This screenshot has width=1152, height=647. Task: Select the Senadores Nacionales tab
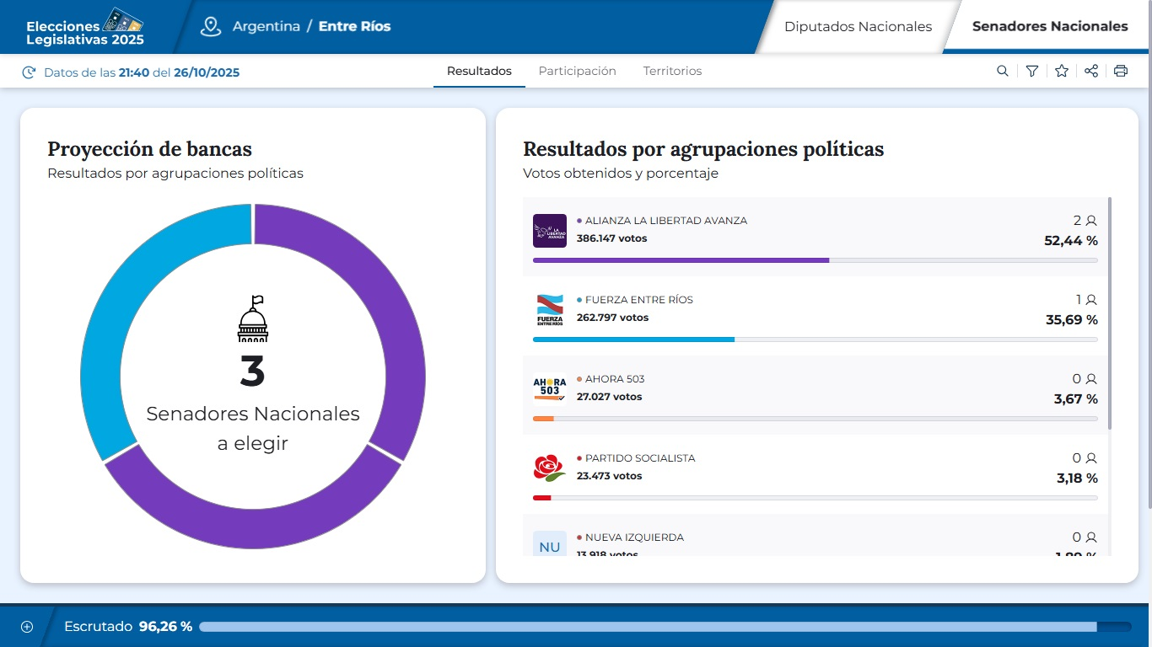pos(1049,27)
